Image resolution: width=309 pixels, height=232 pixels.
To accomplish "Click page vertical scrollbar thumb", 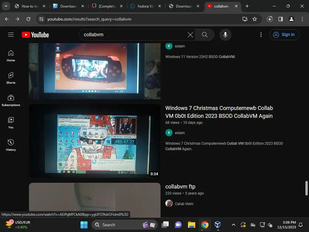I will click(307, 188).
